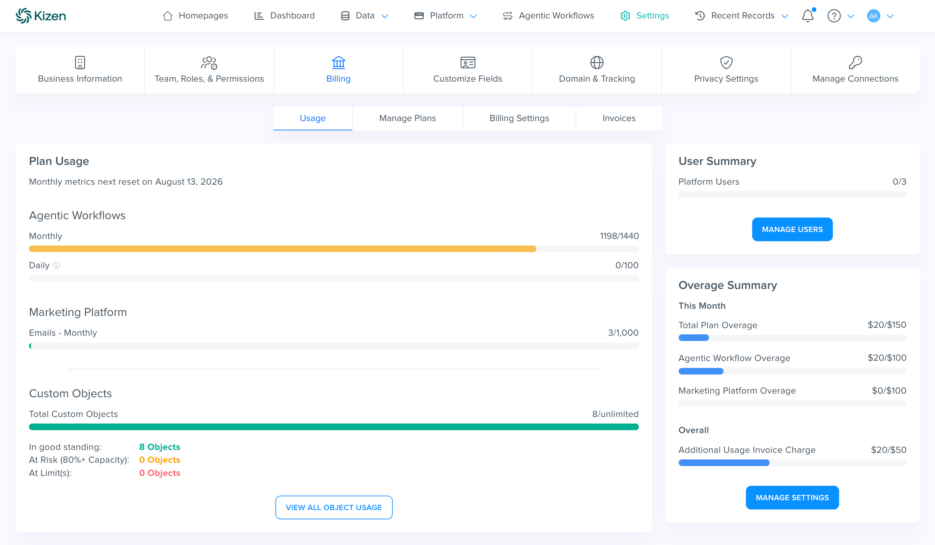Switch to the Manage Plans tab

click(408, 118)
